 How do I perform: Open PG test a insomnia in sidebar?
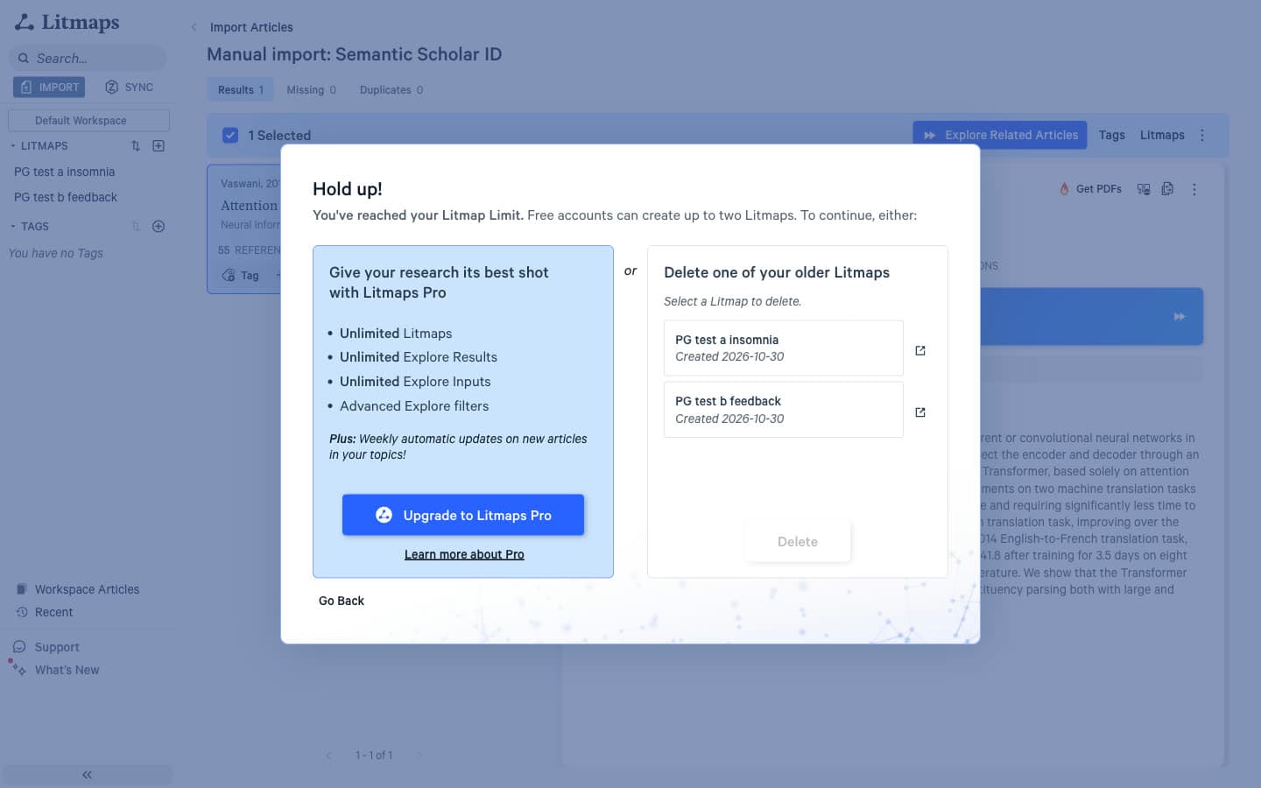[64, 172]
